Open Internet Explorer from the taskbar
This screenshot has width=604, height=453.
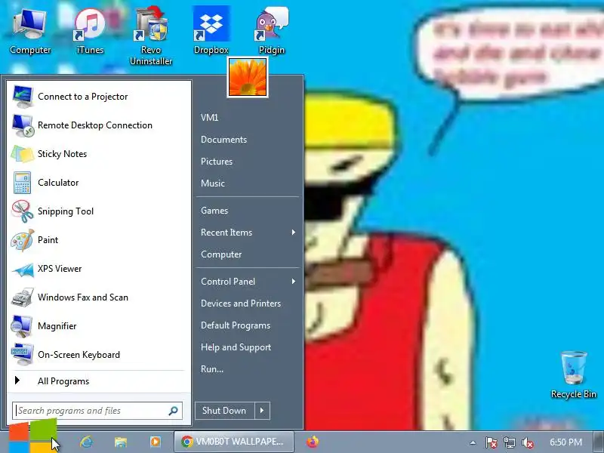tap(86, 442)
